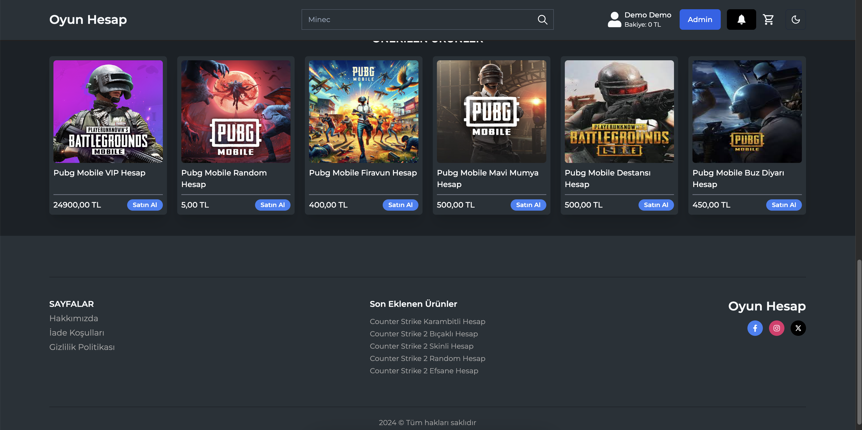Buy Pubg Mobile Destansı Hesap

(x=656, y=205)
